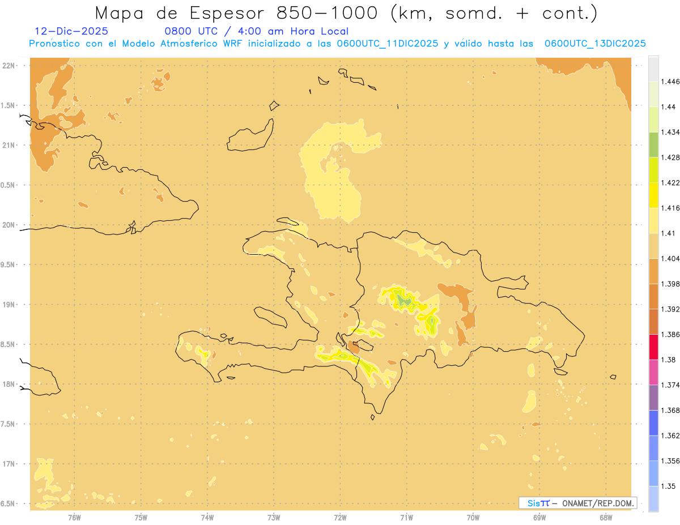Image resolution: width=680 pixels, height=525 pixels.
Task: Click the 1.38 colorbar value
Action: pos(668,360)
